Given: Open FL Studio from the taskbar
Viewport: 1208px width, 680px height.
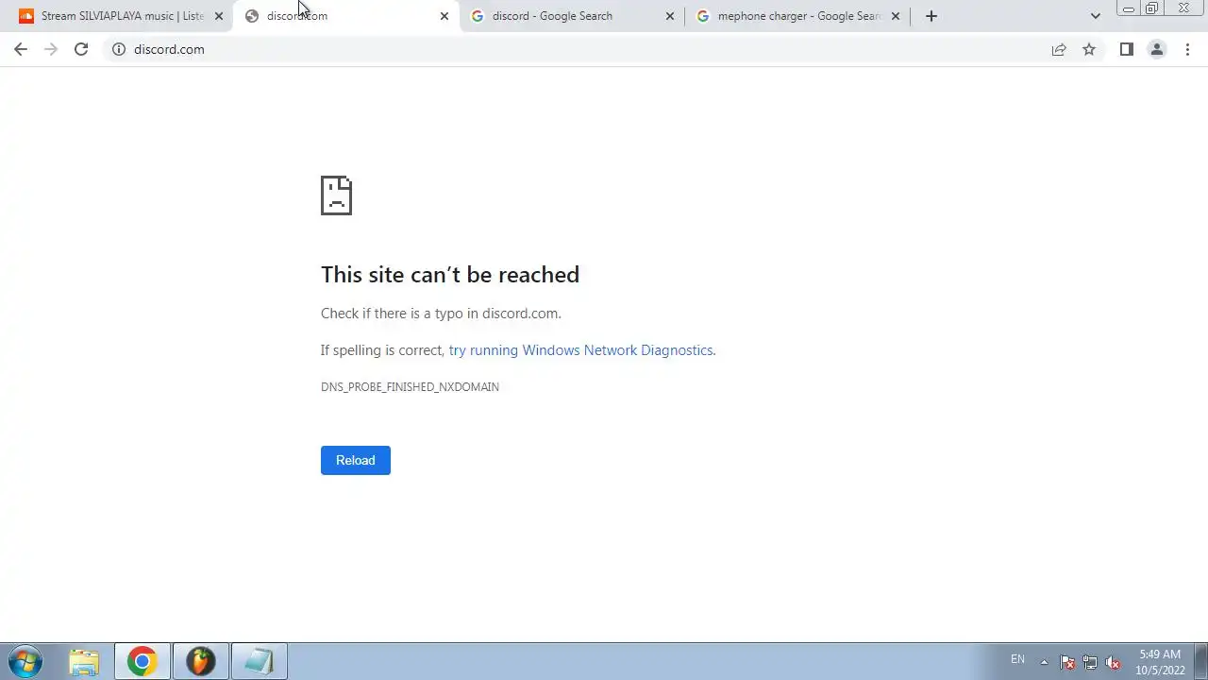Looking at the screenshot, I should pyautogui.click(x=200, y=661).
